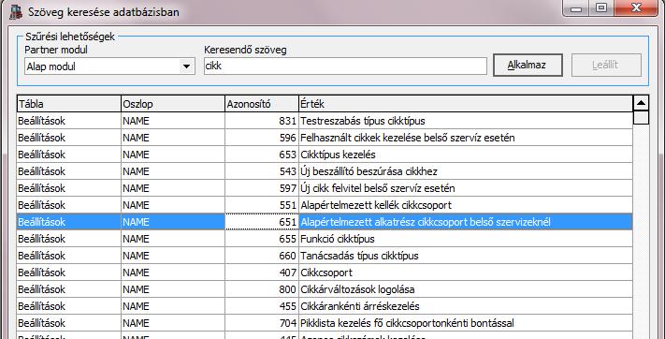The height and width of the screenshot is (339, 665).
Task: Select row with value Cikkcsoport
Action: (x=325, y=273)
